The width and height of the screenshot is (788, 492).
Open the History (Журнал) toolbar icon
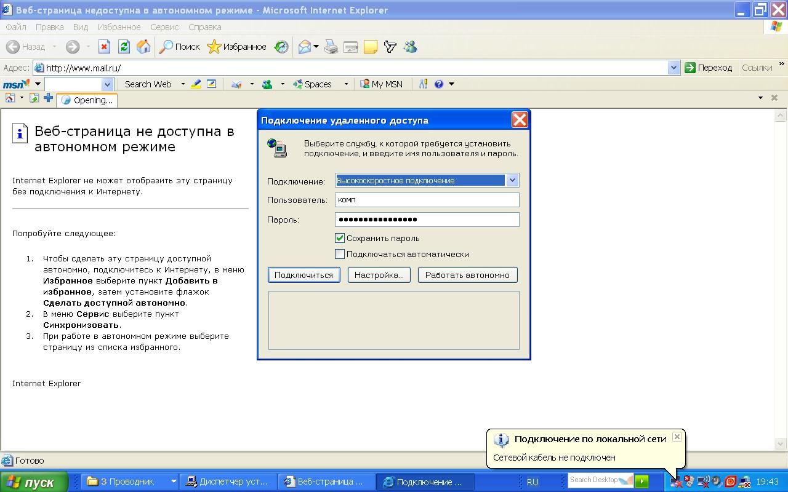tap(281, 47)
